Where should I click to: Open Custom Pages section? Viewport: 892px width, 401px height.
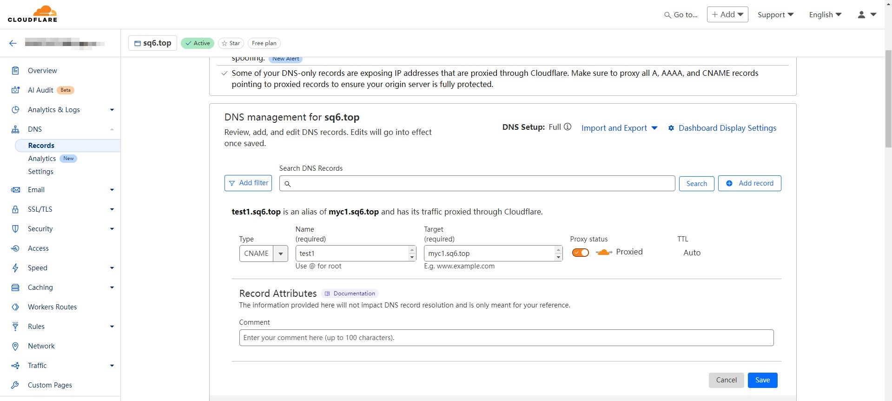(50, 385)
